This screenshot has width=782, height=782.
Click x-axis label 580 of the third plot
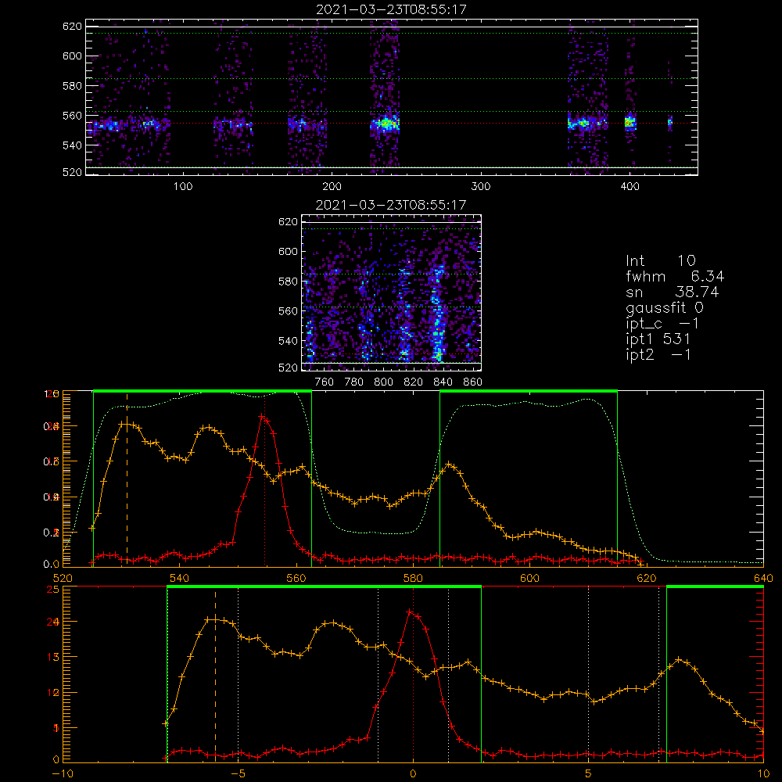click(413, 579)
